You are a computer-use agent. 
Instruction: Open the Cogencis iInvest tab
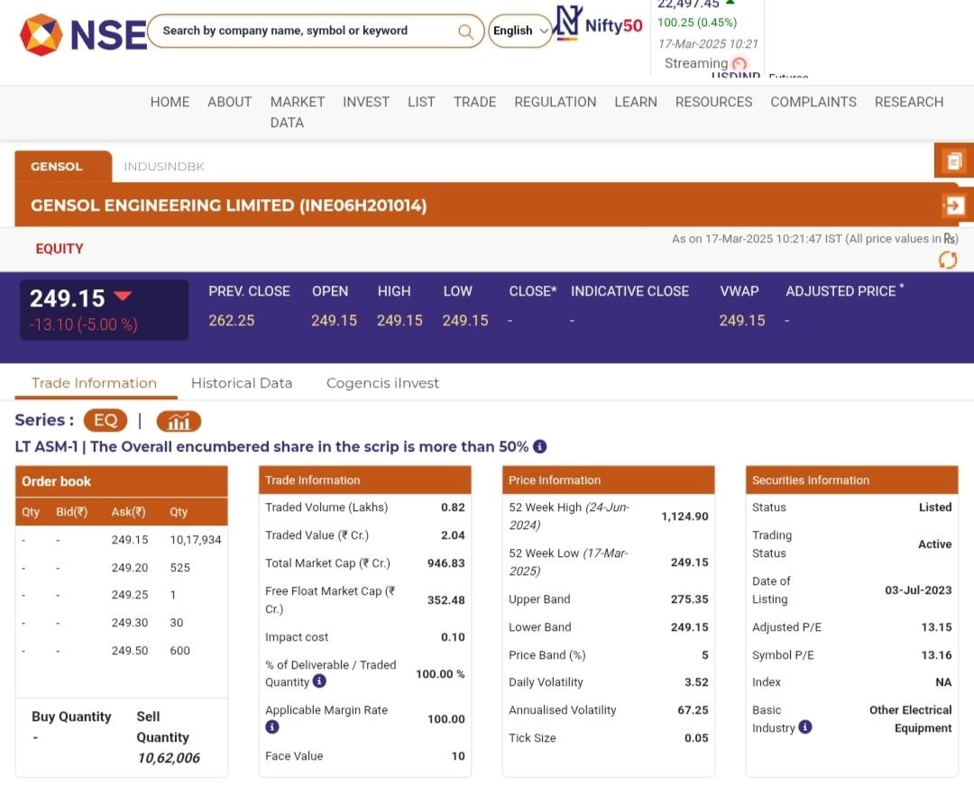(x=382, y=383)
